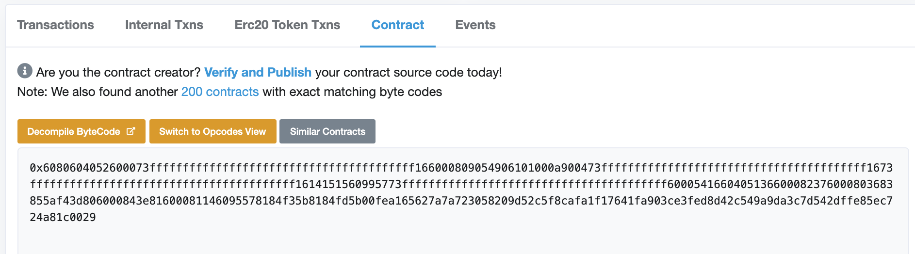The height and width of the screenshot is (254, 915).
Task: Click the bytecode line starting 0x608060405260
Action: coord(461,168)
